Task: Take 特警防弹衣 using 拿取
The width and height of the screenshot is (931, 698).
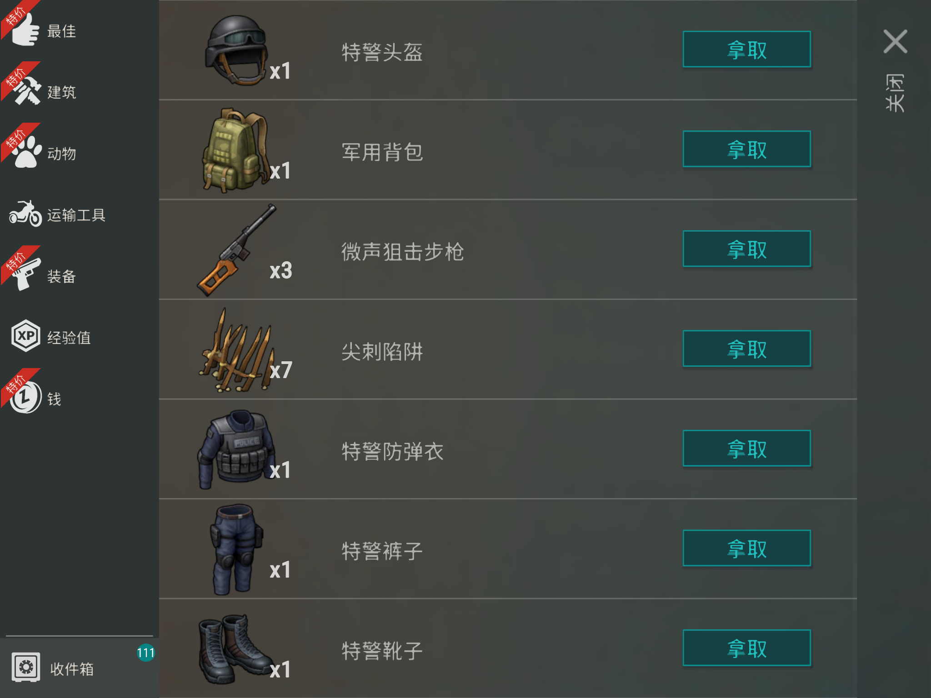Action: pyautogui.click(x=746, y=449)
